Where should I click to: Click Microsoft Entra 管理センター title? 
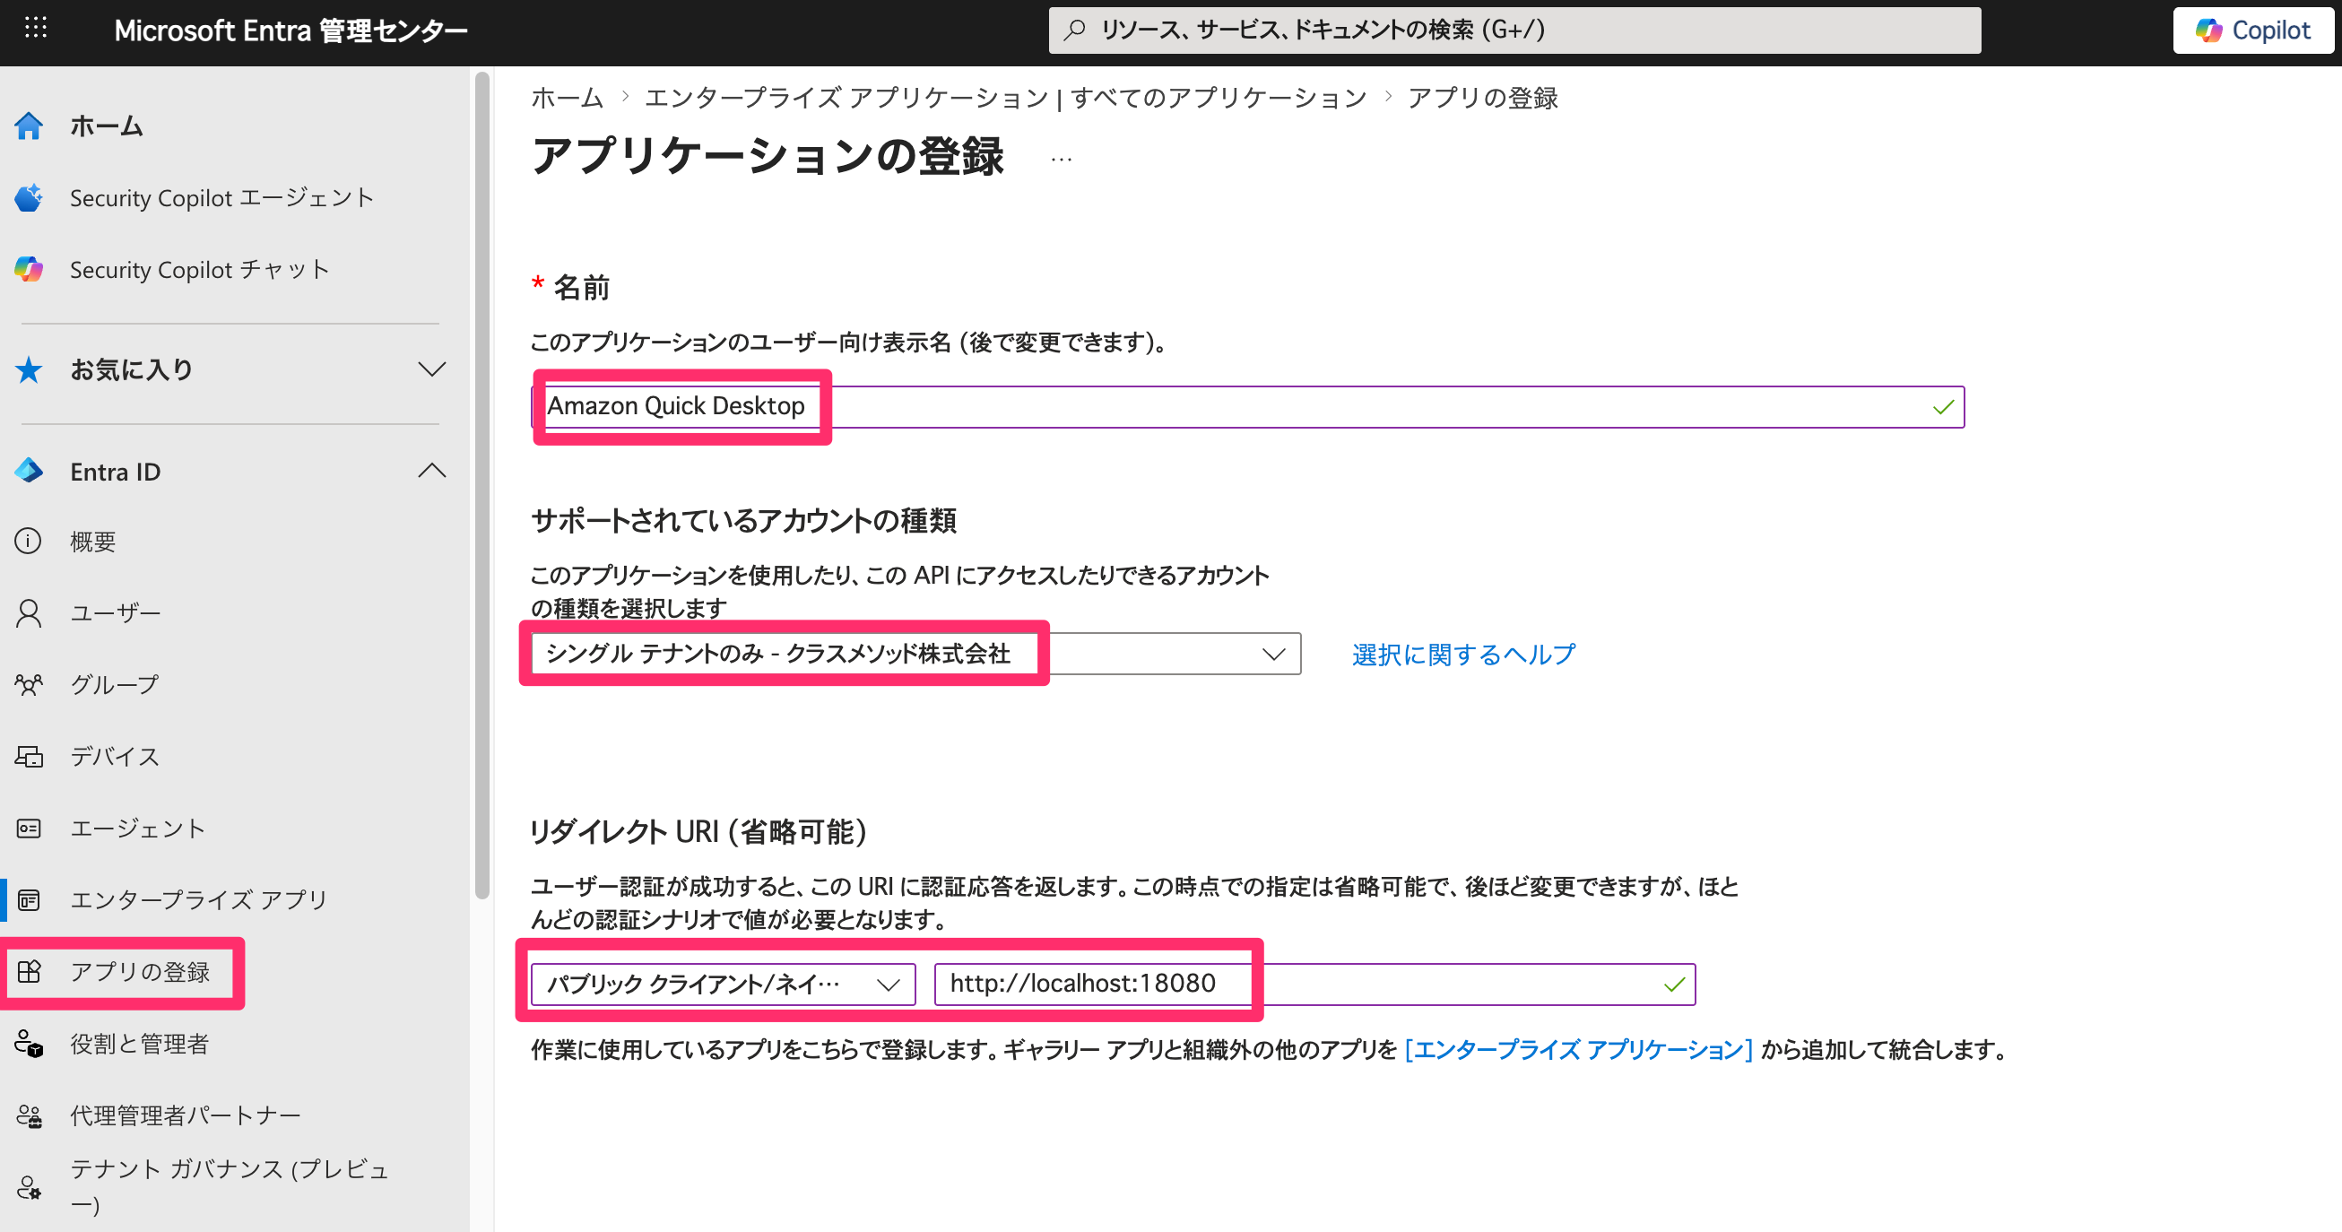pos(291,30)
